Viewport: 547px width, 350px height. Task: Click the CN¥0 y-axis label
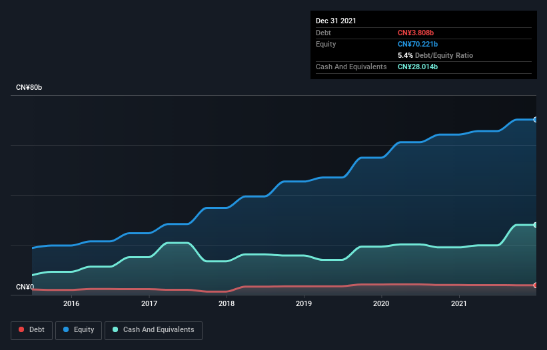tap(25, 287)
